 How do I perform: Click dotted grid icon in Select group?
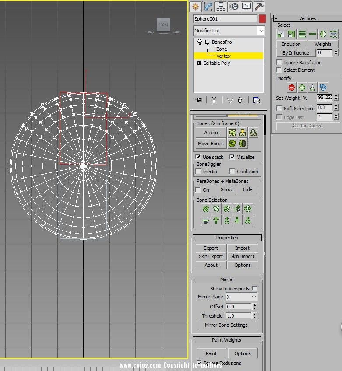pyautogui.click(x=334, y=34)
